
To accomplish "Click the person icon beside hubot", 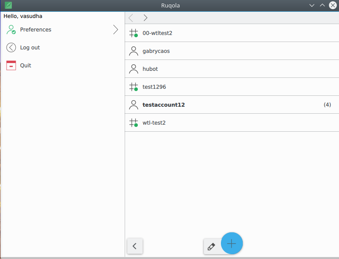I will (134, 69).
